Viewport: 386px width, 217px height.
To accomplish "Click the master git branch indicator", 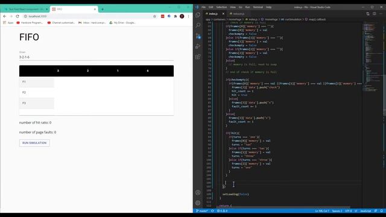I will (x=202, y=211).
